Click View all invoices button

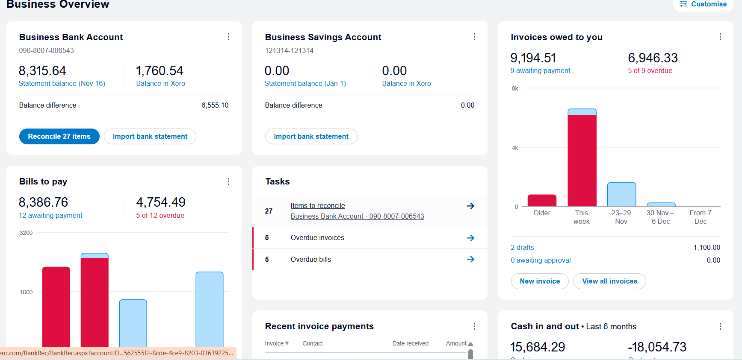point(609,281)
